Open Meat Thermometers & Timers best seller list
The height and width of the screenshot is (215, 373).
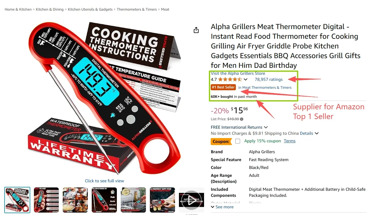pos(265,87)
